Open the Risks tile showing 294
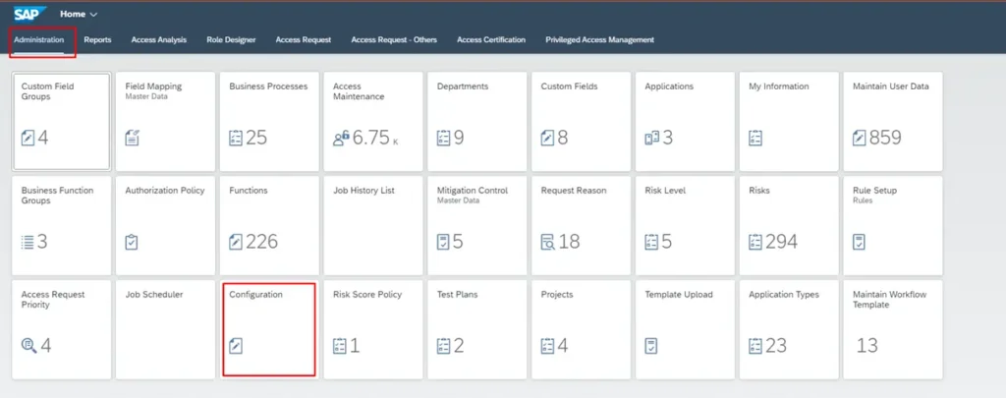 coord(787,228)
